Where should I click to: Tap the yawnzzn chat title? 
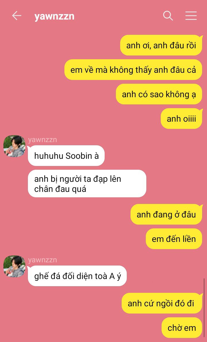click(54, 16)
